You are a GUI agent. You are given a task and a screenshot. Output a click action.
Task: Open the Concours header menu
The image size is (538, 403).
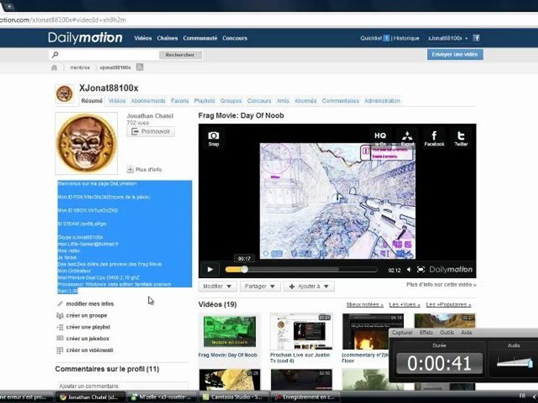pos(235,39)
